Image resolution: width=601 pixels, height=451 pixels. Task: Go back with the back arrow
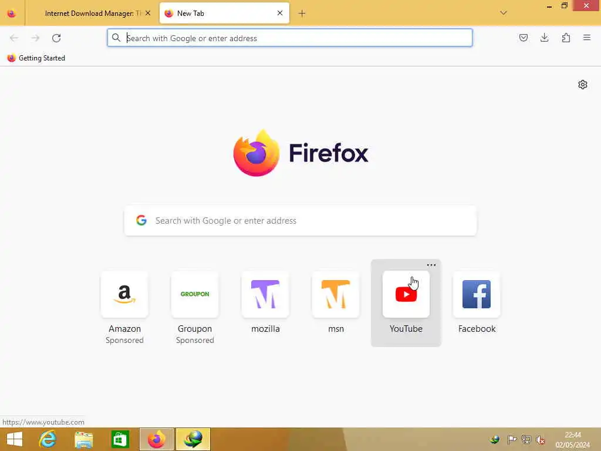click(x=14, y=38)
